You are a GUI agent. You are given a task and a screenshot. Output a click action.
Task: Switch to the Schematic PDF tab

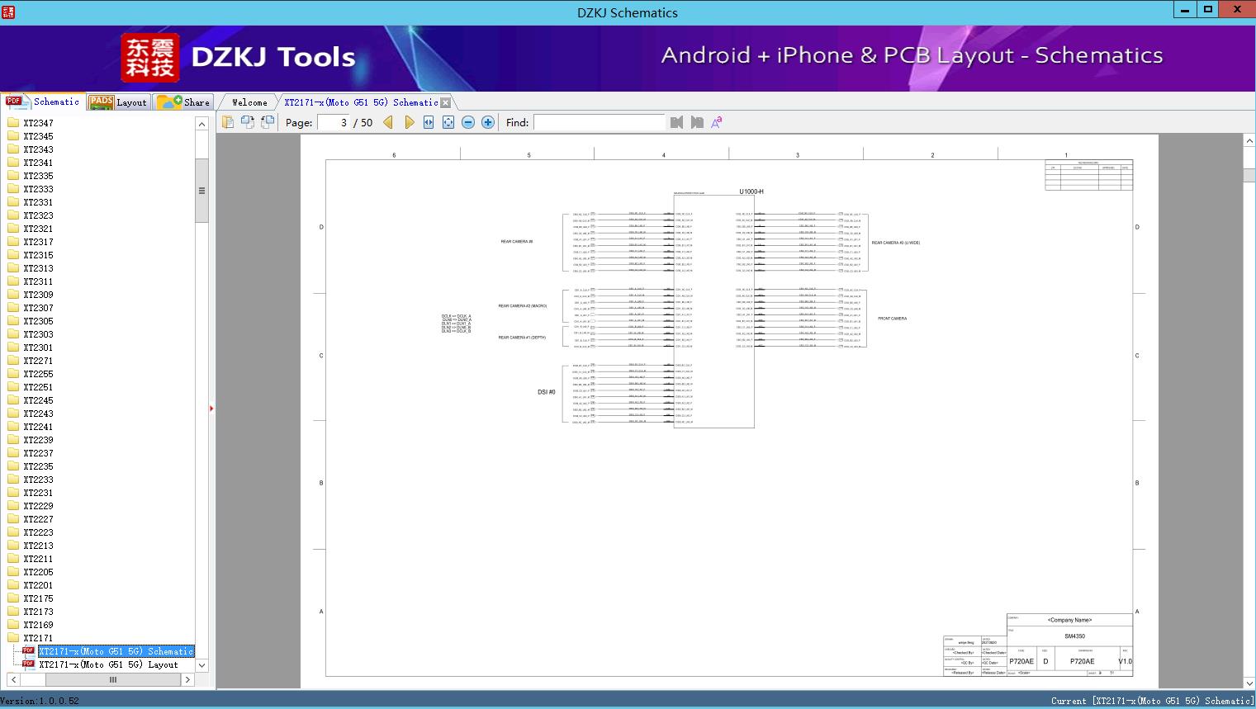(x=42, y=102)
